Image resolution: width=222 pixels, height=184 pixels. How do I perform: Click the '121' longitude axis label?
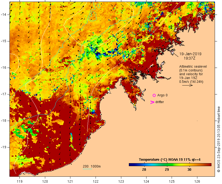70,181
